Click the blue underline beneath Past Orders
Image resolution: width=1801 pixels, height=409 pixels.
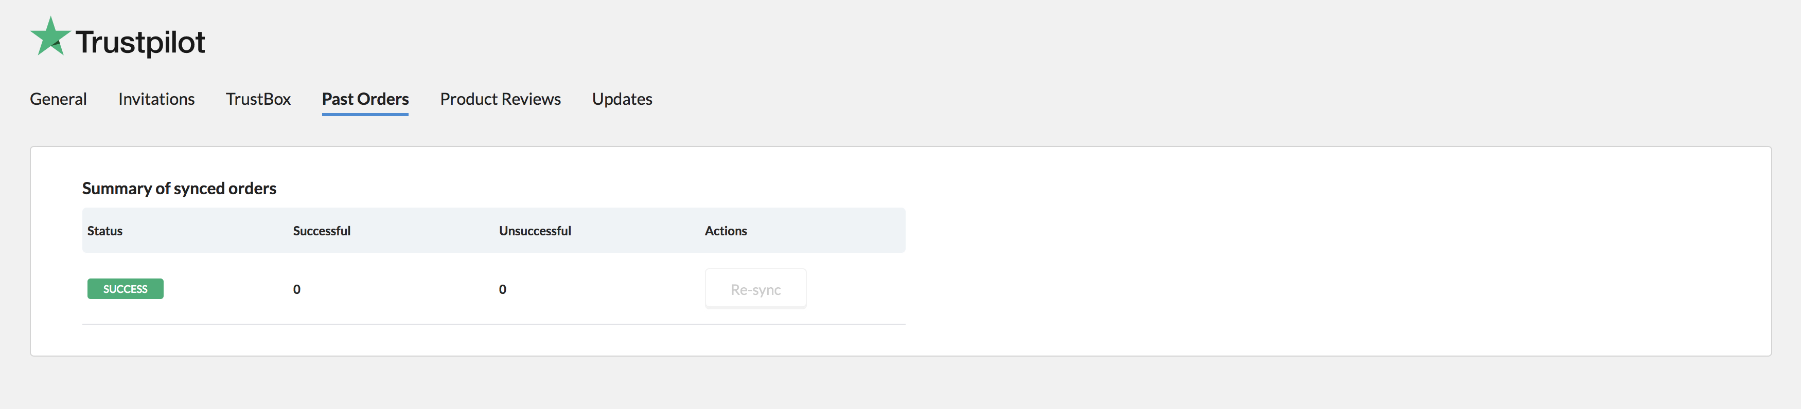[x=365, y=114]
